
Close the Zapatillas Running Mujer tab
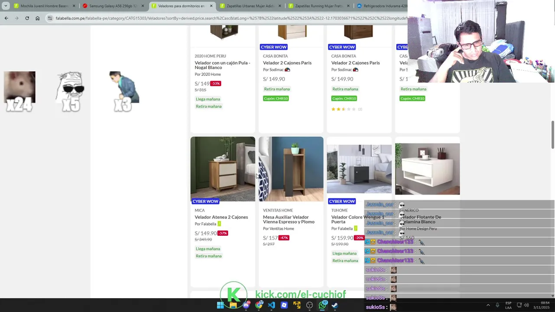(349, 6)
